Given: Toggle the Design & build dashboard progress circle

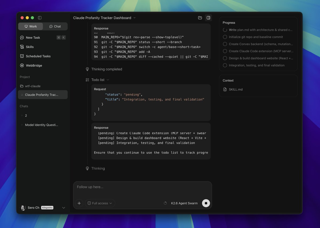Looking at the screenshot, I should 225,58.
